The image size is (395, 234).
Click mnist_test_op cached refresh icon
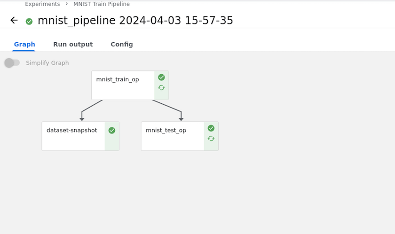pyautogui.click(x=211, y=139)
